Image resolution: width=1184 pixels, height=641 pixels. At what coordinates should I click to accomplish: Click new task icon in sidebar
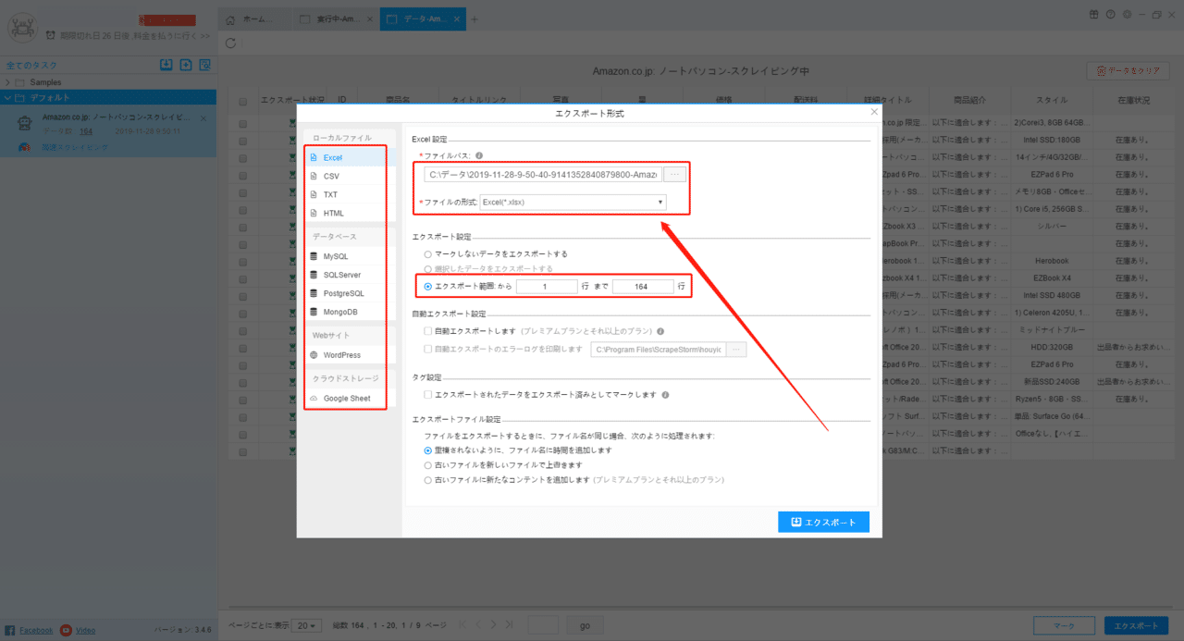click(x=186, y=65)
